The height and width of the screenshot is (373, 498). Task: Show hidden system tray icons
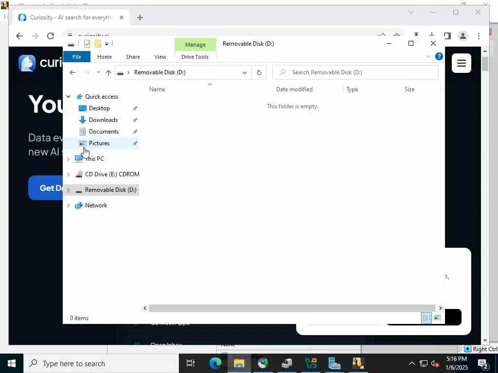point(411,363)
